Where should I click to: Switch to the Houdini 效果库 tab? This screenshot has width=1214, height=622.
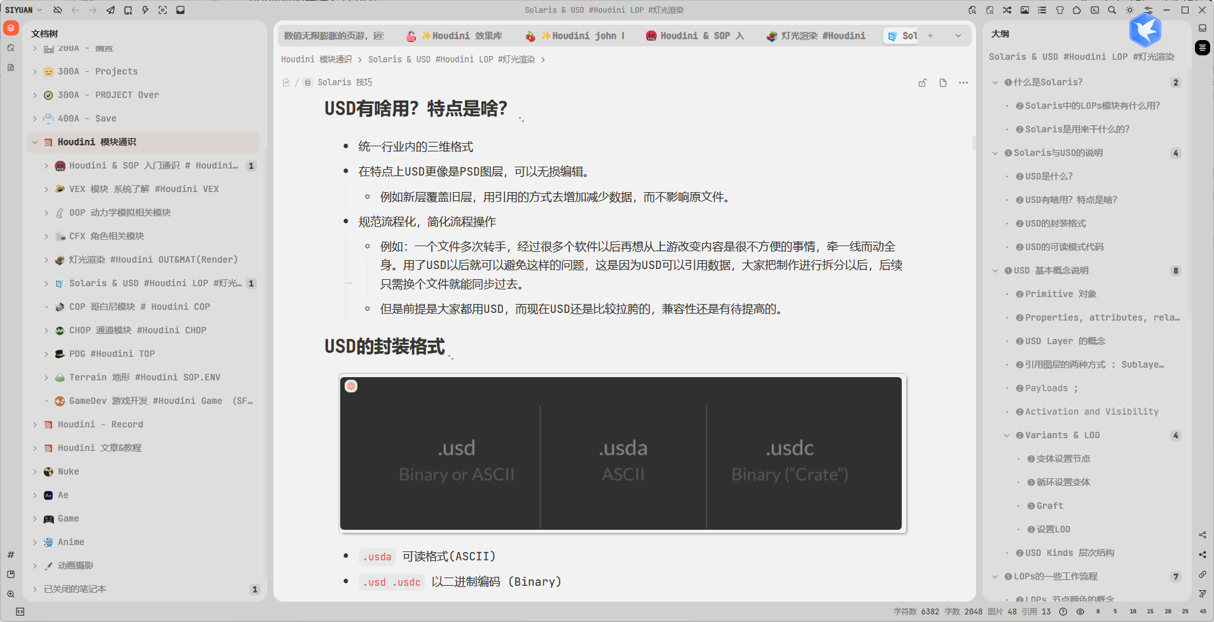tap(460, 36)
